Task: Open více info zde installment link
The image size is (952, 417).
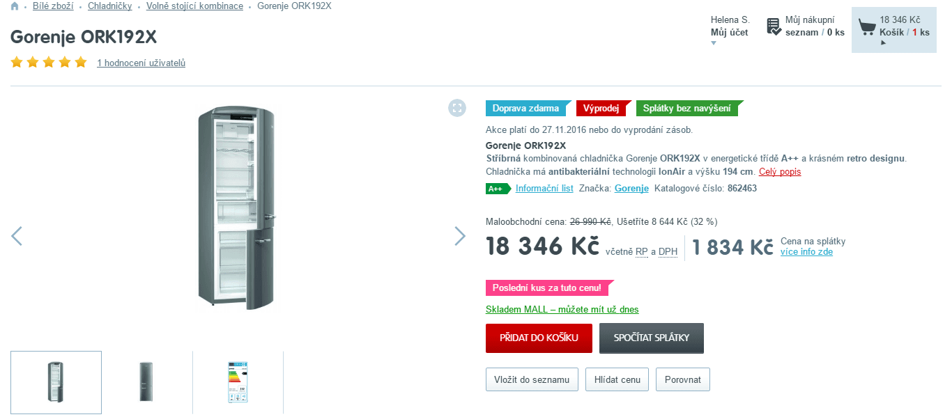Action: [x=806, y=252]
